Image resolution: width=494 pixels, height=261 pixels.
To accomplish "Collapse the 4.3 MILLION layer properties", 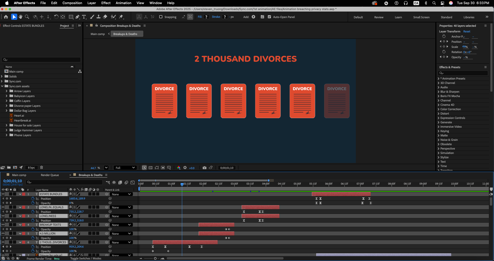I will pos(20,233).
